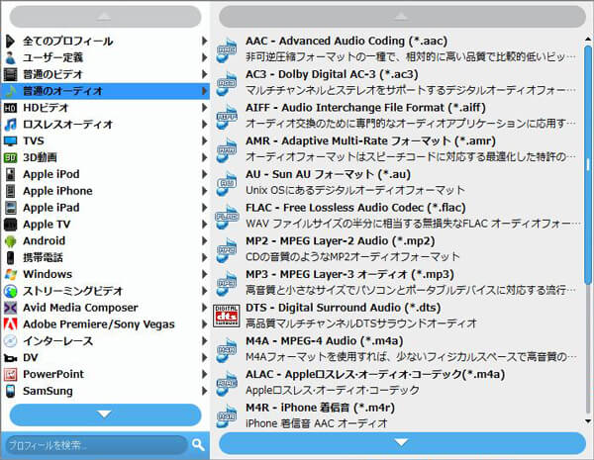Click the Avid Media Composer icon

tap(10, 308)
